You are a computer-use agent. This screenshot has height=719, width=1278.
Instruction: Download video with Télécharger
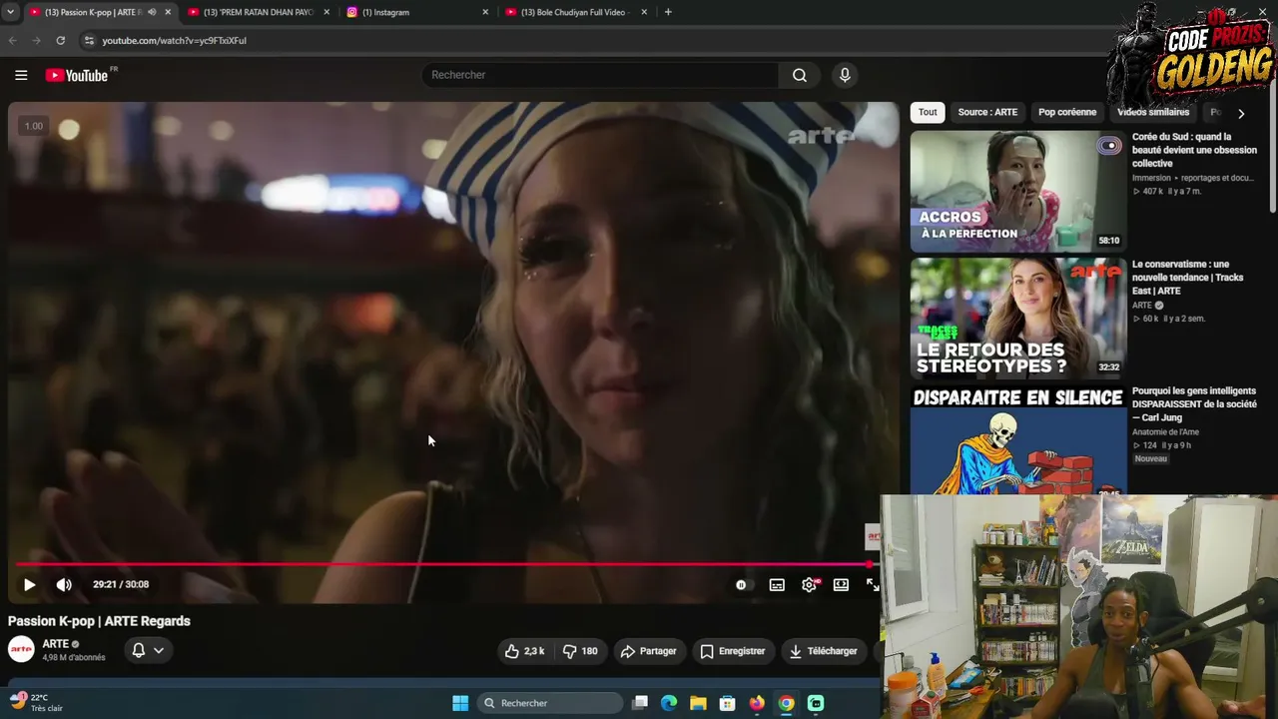click(823, 651)
